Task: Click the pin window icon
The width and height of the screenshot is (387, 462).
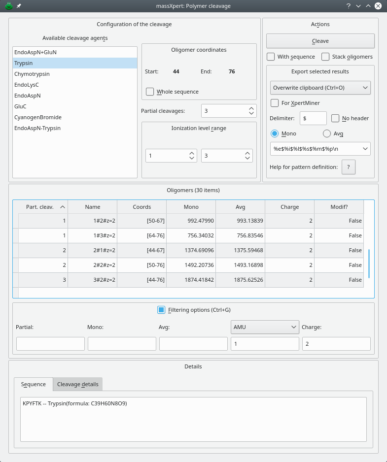Action: pyautogui.click(x=19, y=6)
